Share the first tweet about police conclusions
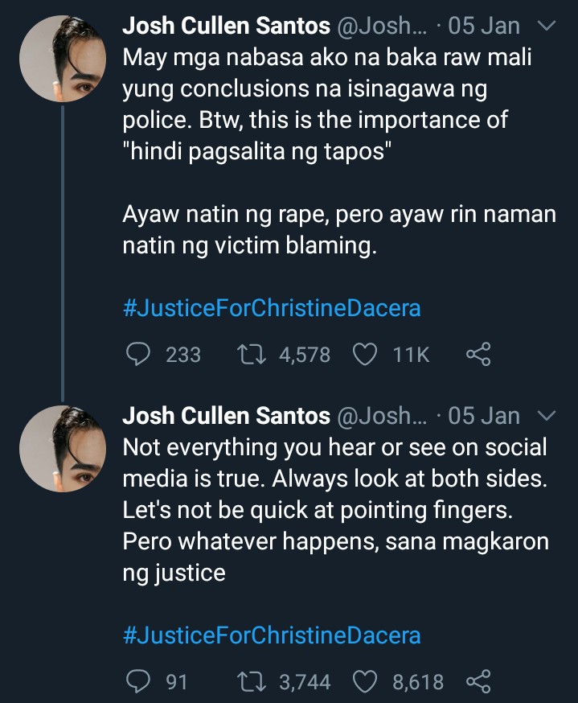The image size is (578, 703). tap(478, 355)
